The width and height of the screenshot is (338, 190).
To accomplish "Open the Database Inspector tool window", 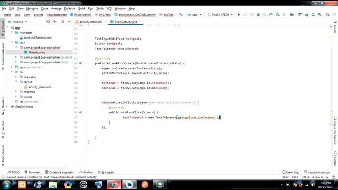I will click(60, 172).
